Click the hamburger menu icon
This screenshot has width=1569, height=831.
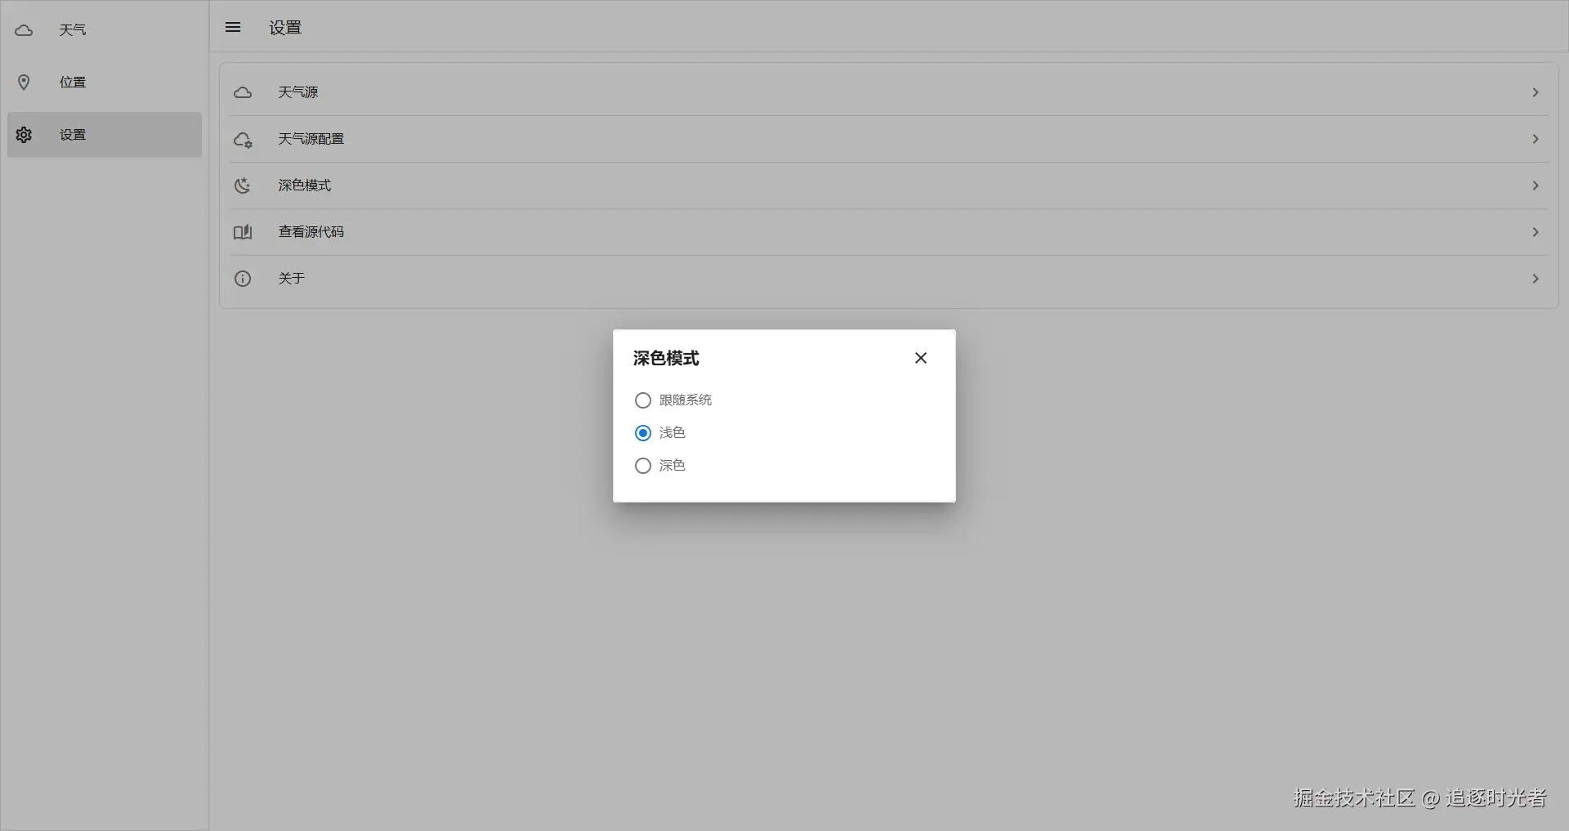coord(233,27)
